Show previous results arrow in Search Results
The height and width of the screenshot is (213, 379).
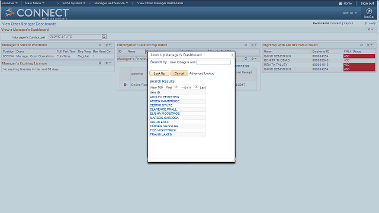click(x=176, y=87)
